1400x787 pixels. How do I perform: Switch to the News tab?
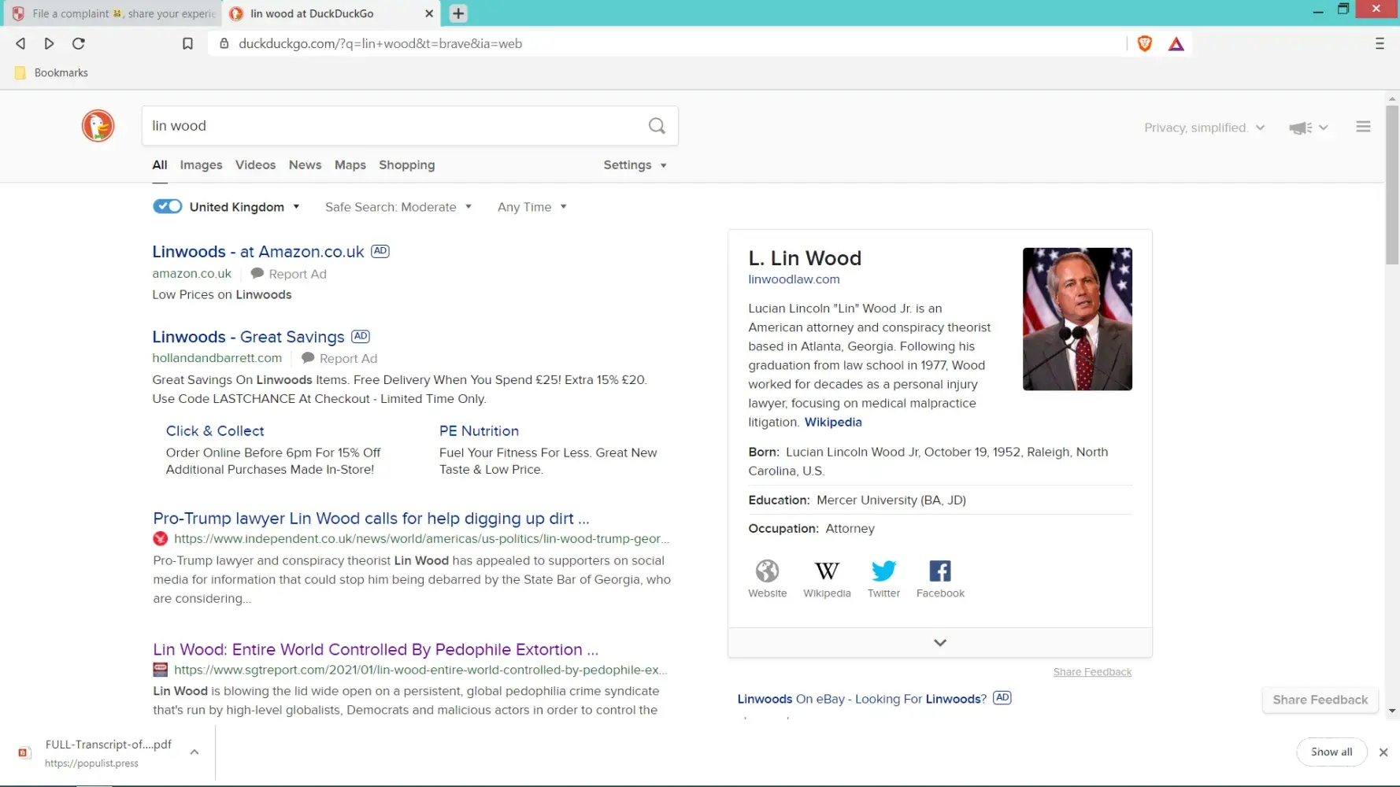[305, 165]
